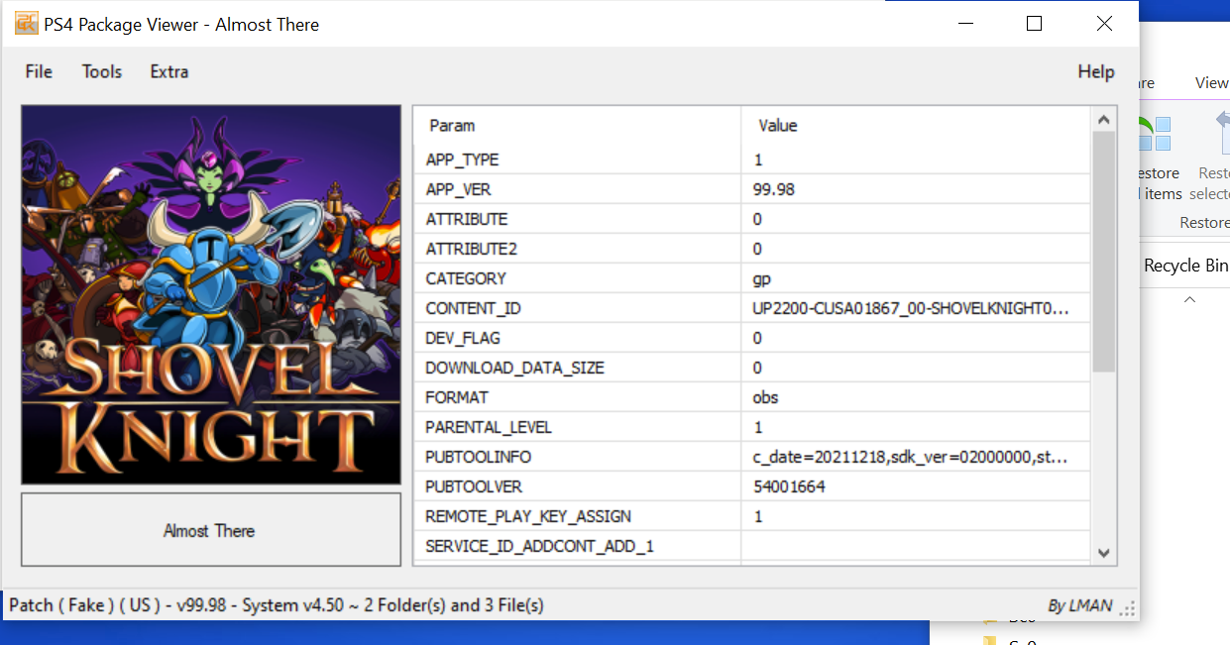Open the File menu

[x=39, y=71]
